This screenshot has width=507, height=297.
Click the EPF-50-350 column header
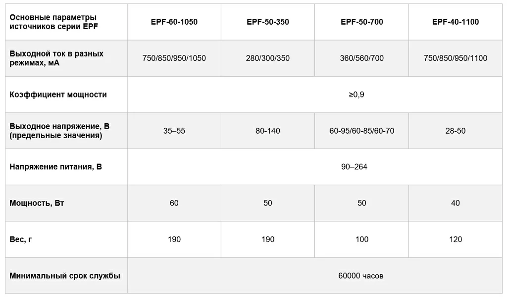pyautogui.click(x=268, y=22)
